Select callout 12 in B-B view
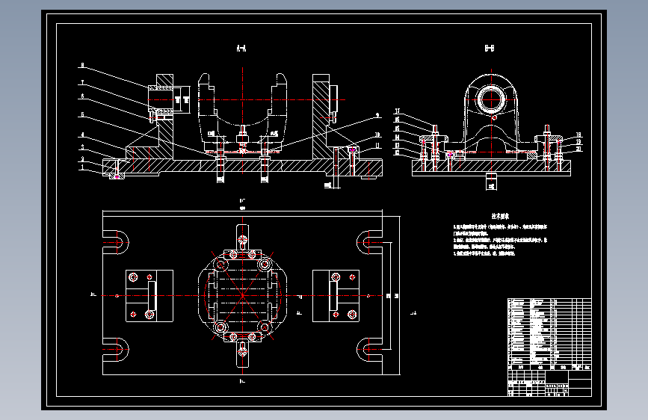 coord(397,153)
